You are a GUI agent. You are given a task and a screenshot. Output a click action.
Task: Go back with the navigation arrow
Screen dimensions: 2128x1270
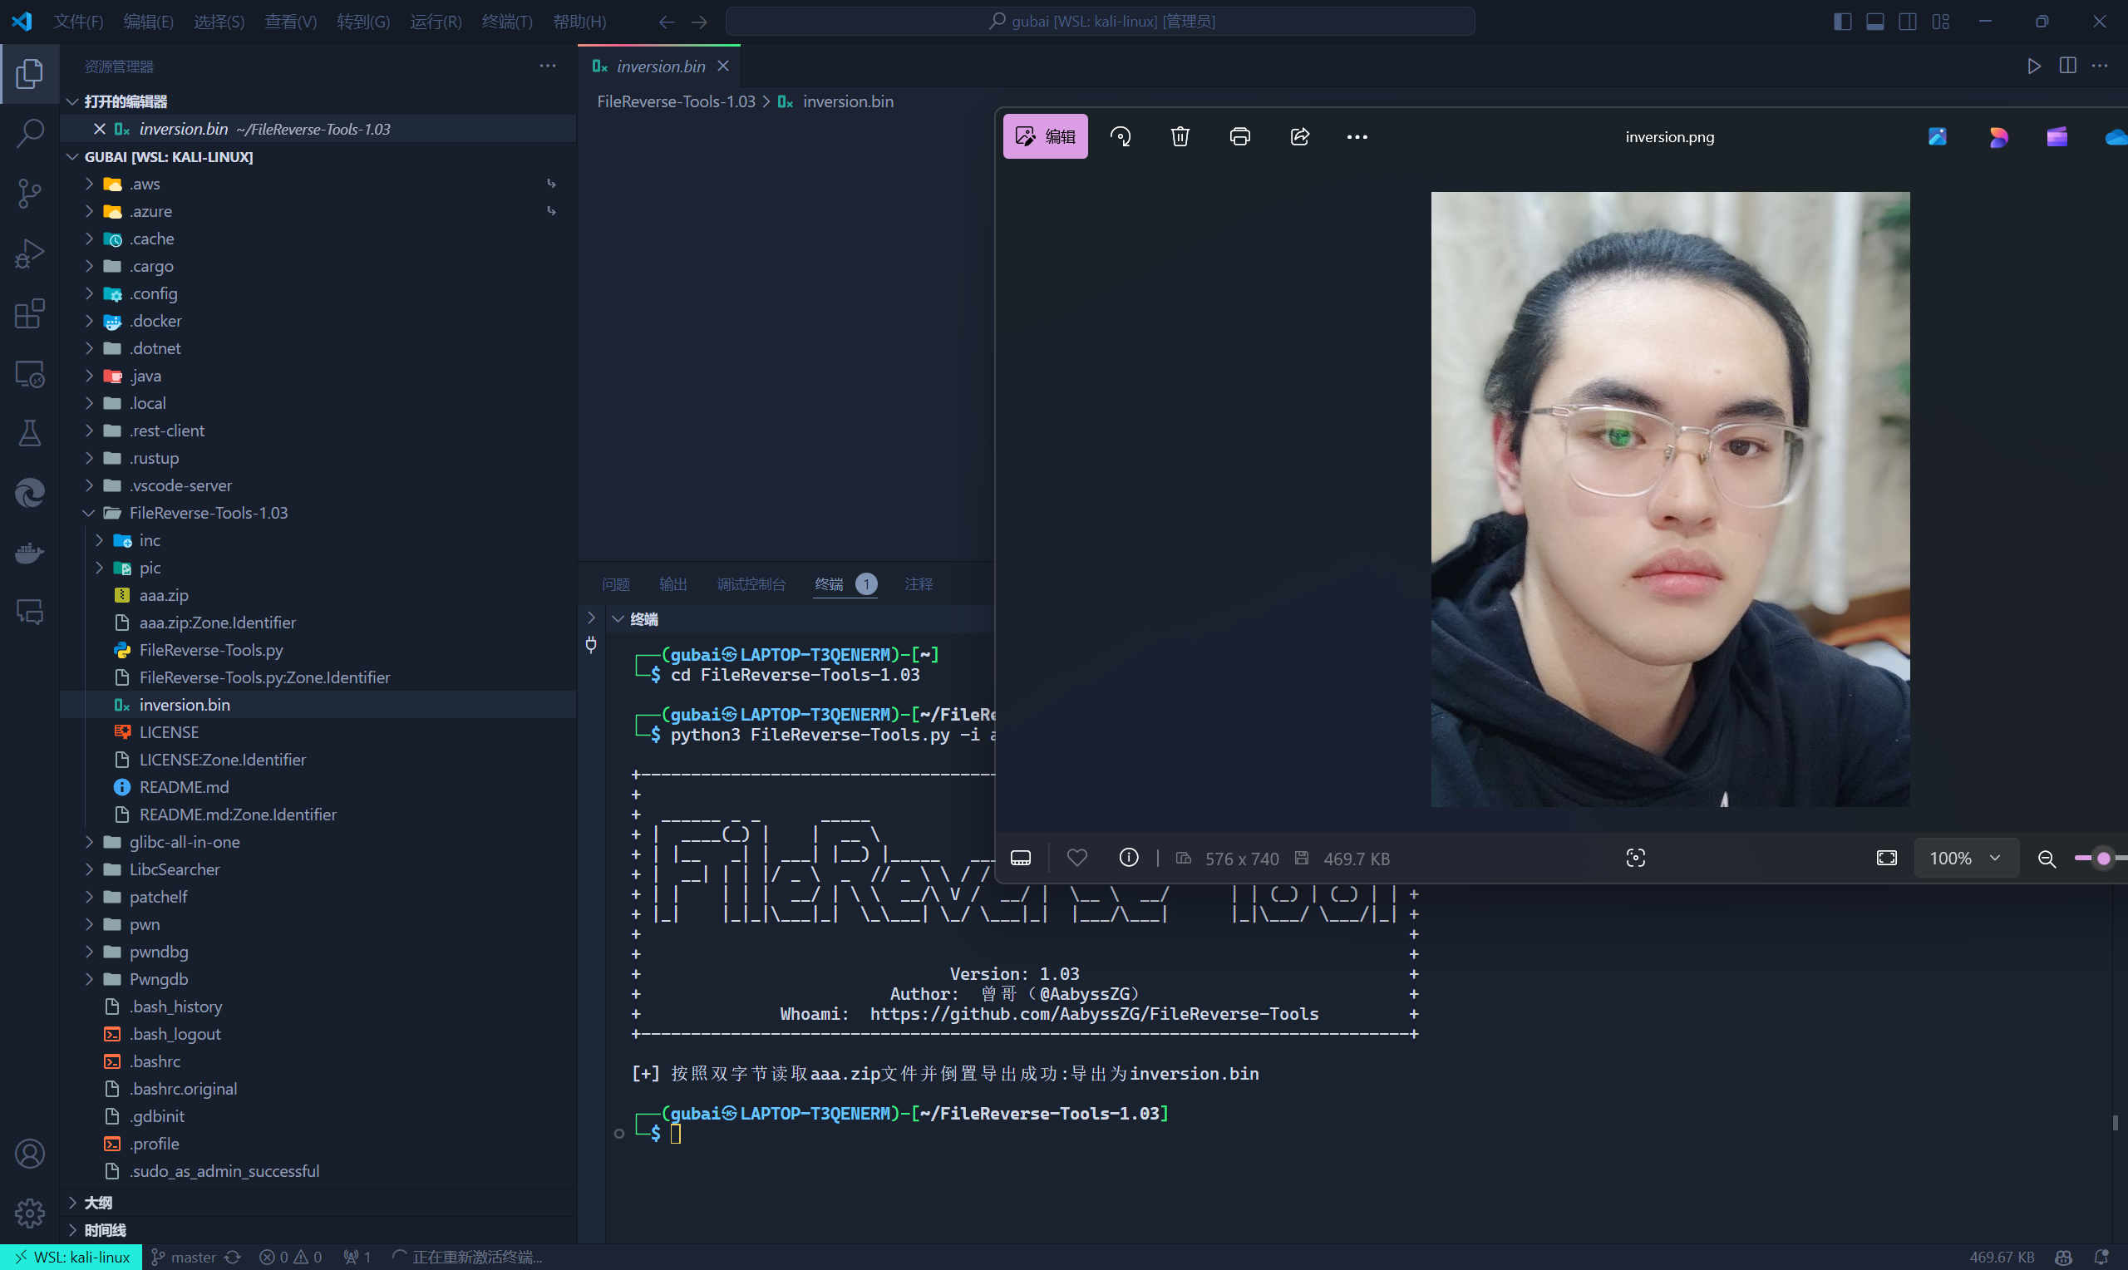pyautogui.click(x=667, y=22)
